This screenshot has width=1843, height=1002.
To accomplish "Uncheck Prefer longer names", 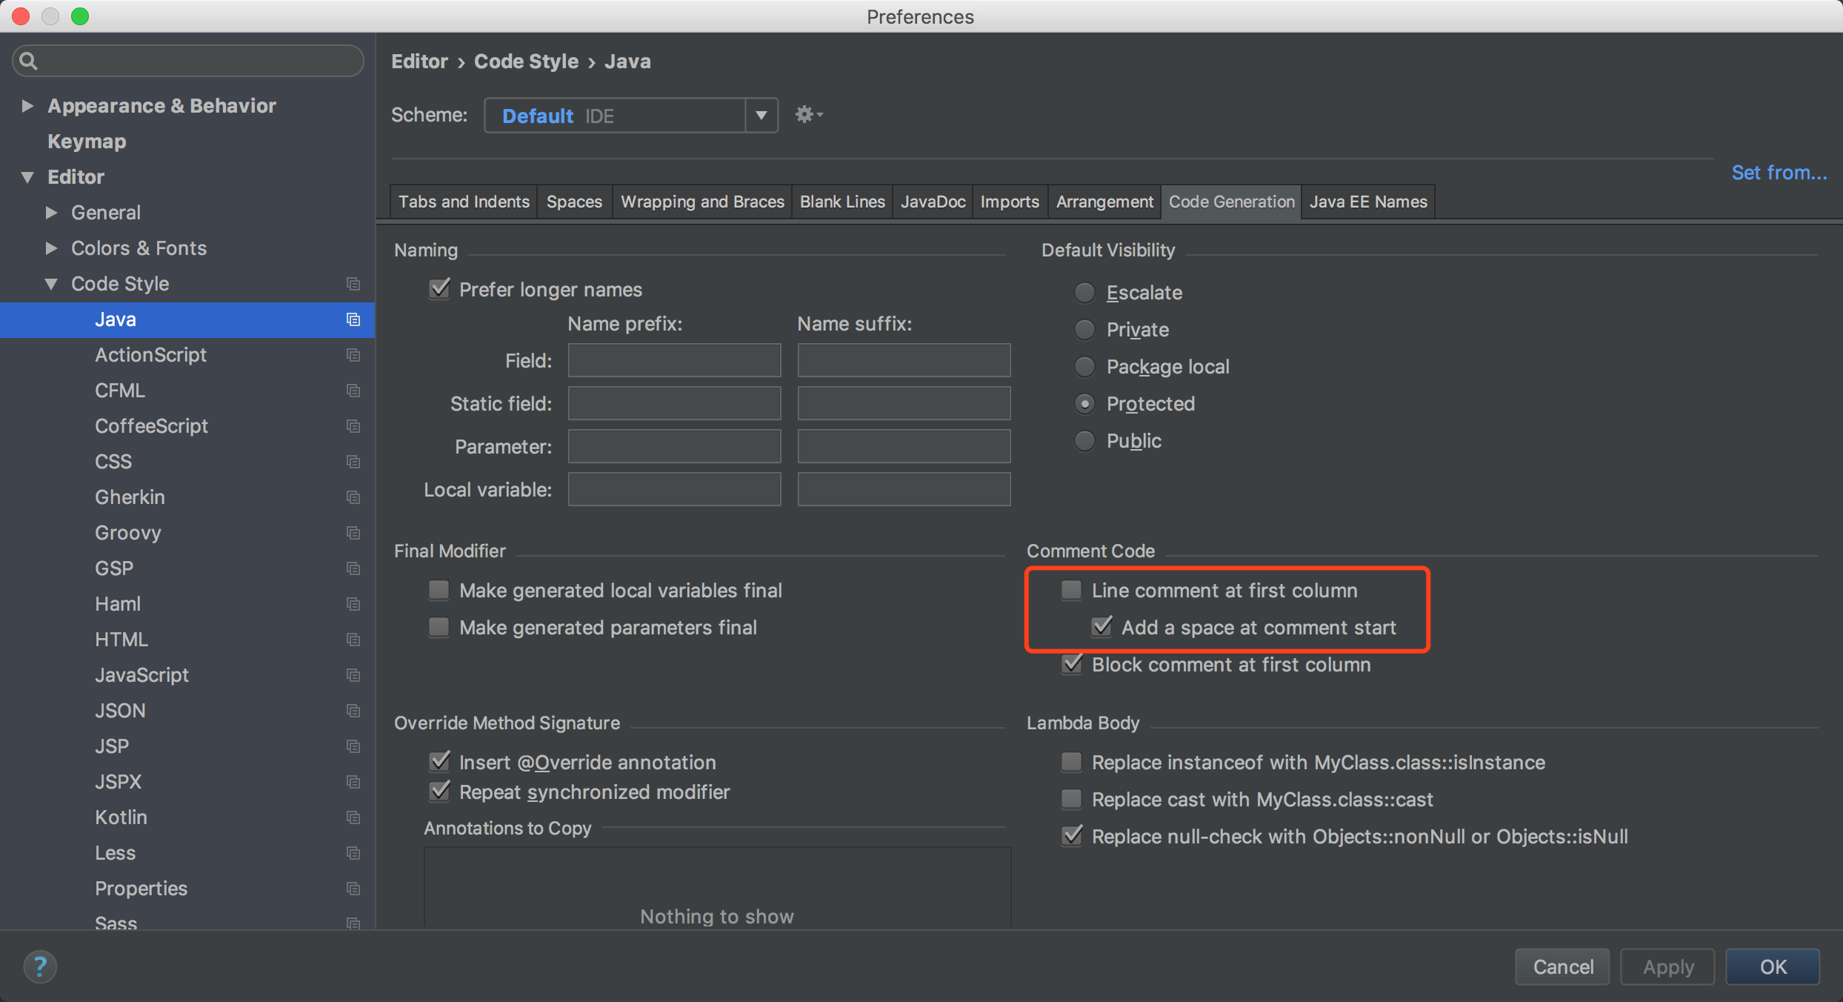I will tap(439, 289).
